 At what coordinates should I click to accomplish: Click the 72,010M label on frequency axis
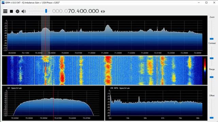tap(158, 53)
